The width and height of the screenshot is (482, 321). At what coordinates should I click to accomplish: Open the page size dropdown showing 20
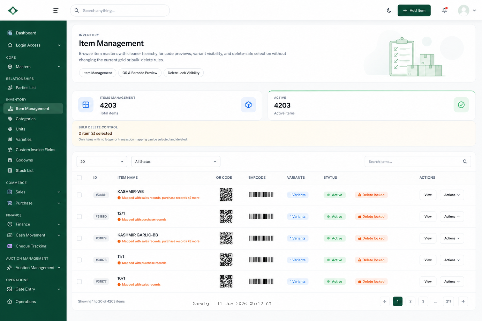coord(102,162)
